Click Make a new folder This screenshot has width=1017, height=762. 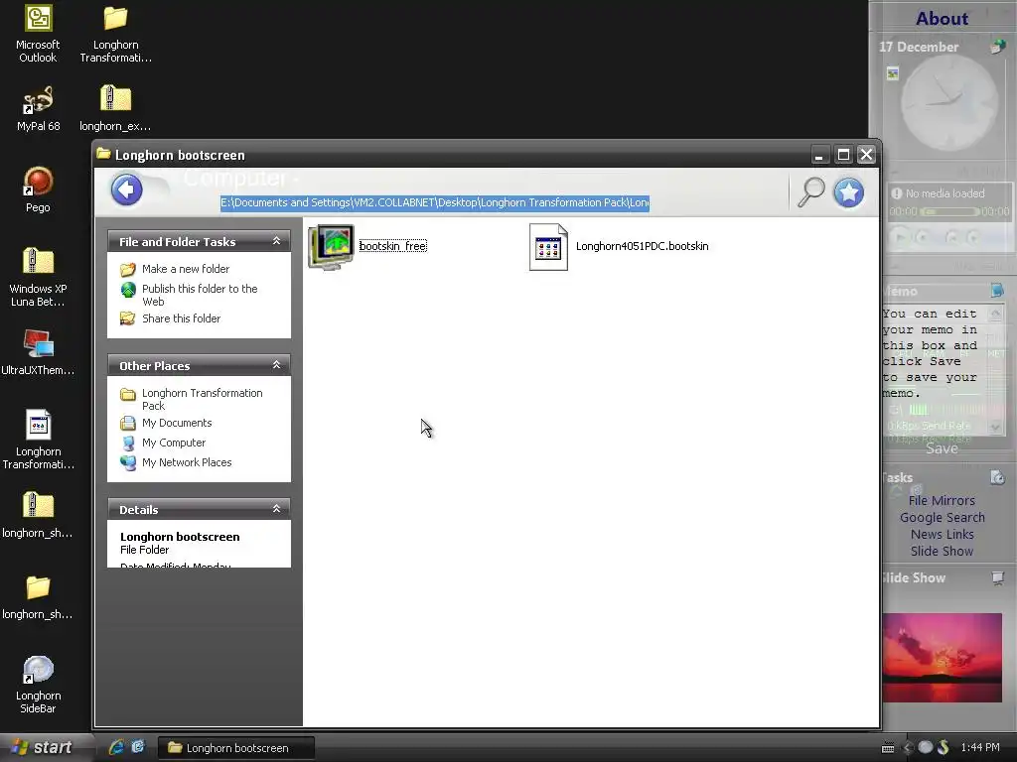tap(186, 269)
